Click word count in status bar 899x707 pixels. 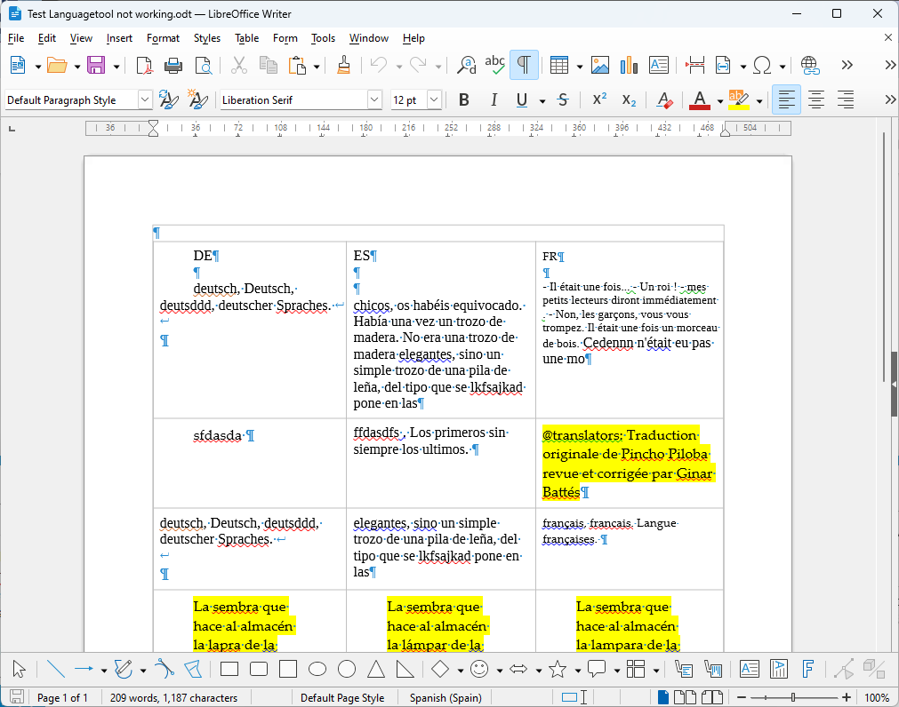pyautogui.click(x=173, y=698)
